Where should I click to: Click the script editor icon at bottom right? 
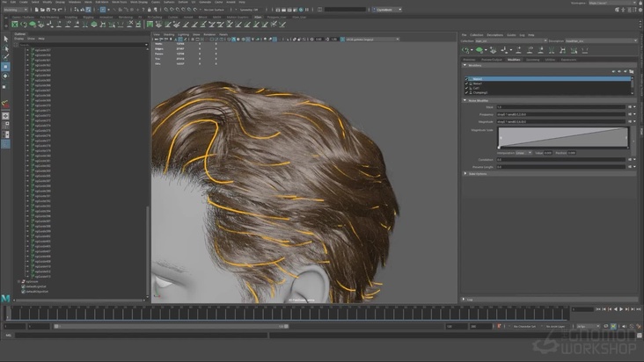(x=639, y=336)
